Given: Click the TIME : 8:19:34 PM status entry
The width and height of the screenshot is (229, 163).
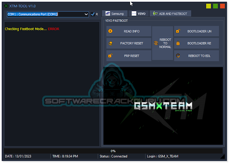Looking at the screenshot, I should 65,156.
